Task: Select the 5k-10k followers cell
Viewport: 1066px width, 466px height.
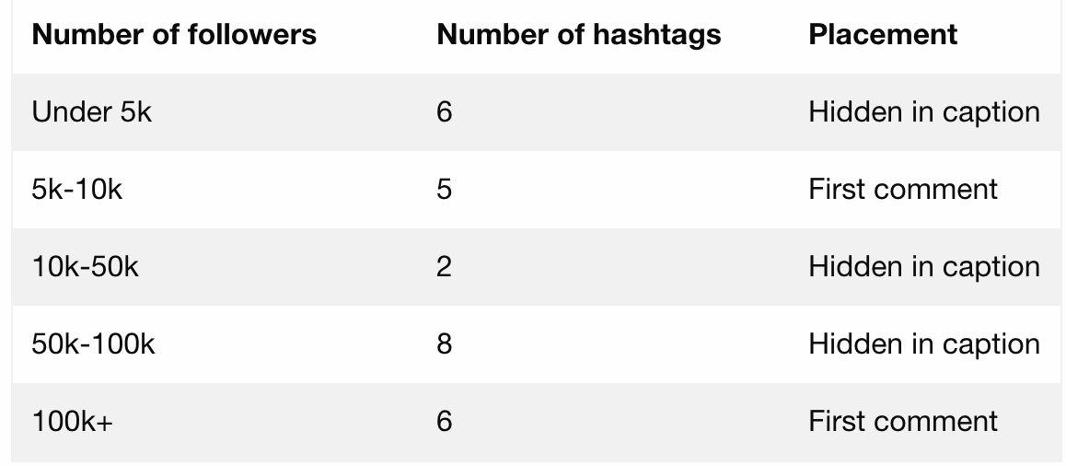Action: click(x=76, y=190)
